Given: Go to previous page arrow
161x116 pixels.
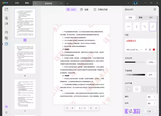Looking at the screenshot, I should [x=72, y=108].
